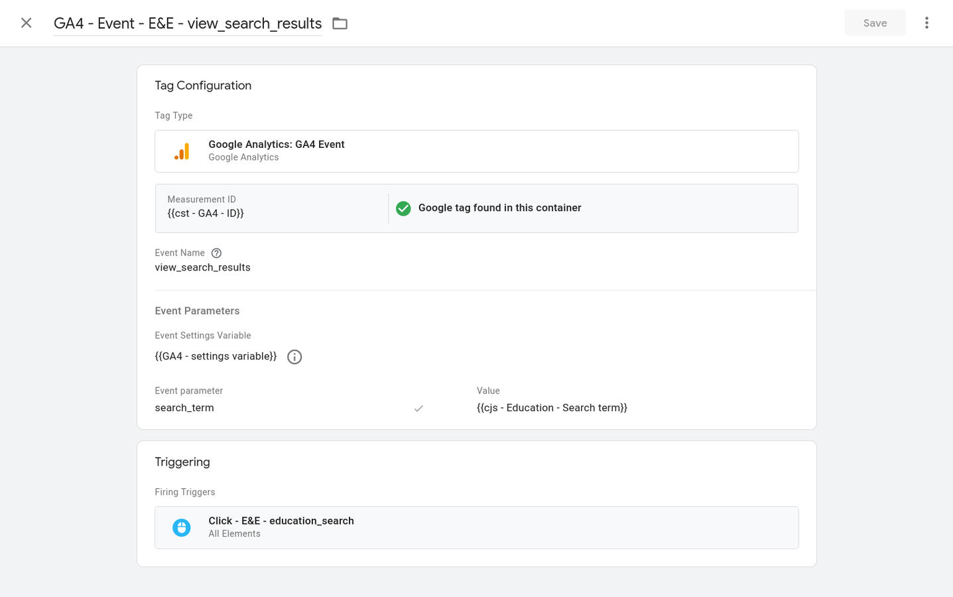Click the All Elements trigger subtitle

point(234,534)
